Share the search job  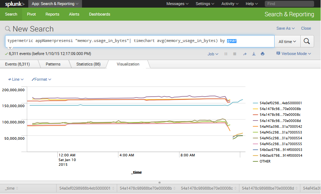[x=245, y=54]
